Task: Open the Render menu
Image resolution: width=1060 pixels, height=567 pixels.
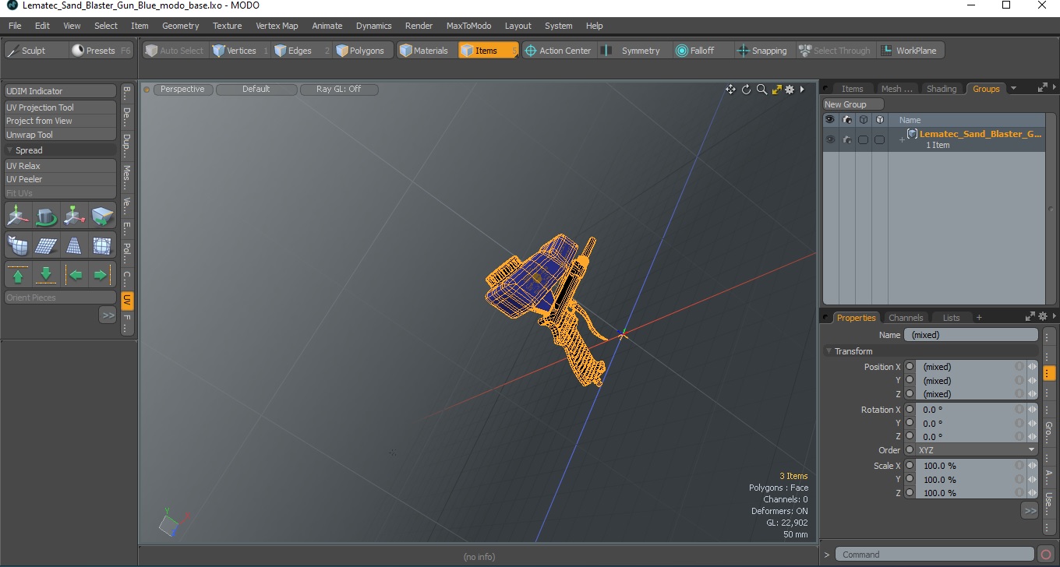Action: click(x=419, y=26)
